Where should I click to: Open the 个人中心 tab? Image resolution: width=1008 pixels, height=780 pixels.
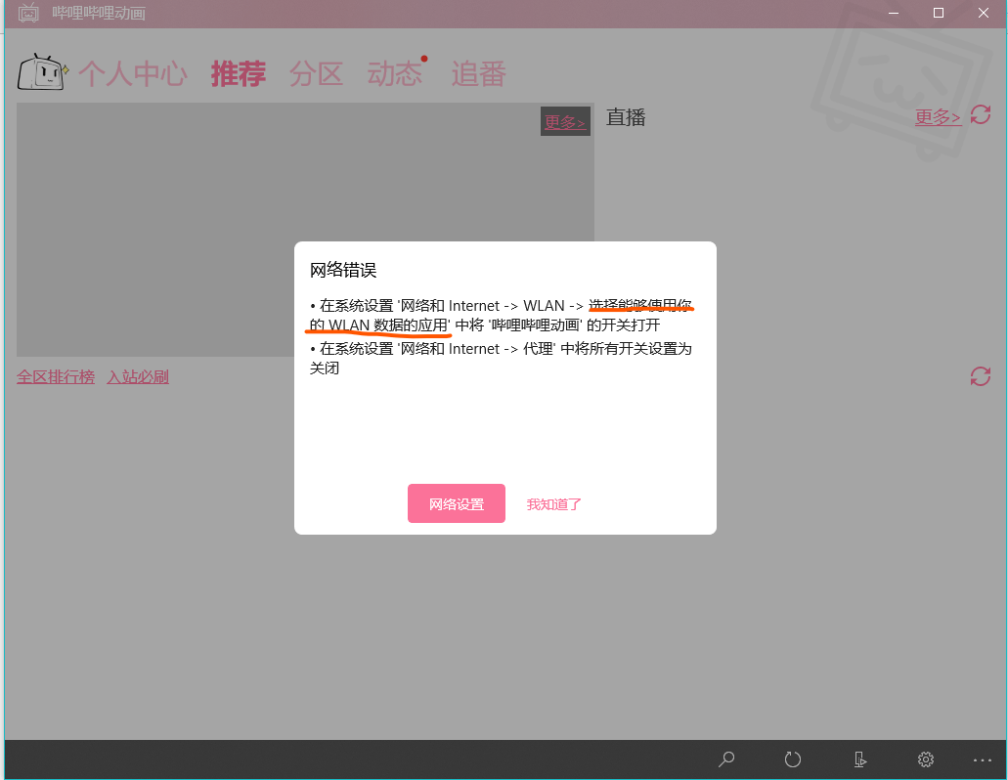pyautogui.click(x=133, y=74)
